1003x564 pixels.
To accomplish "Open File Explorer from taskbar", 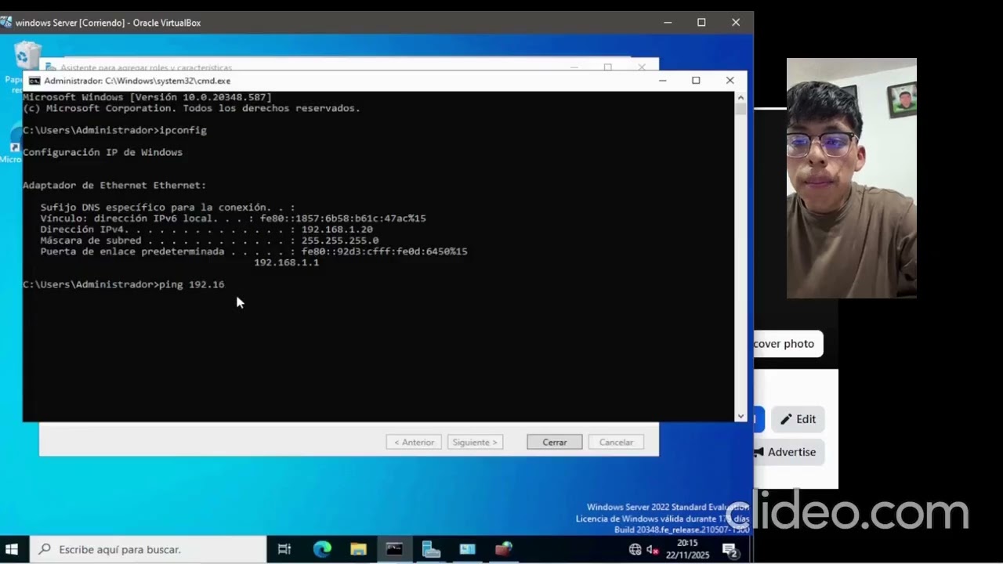I will click(x=358, y=549).
